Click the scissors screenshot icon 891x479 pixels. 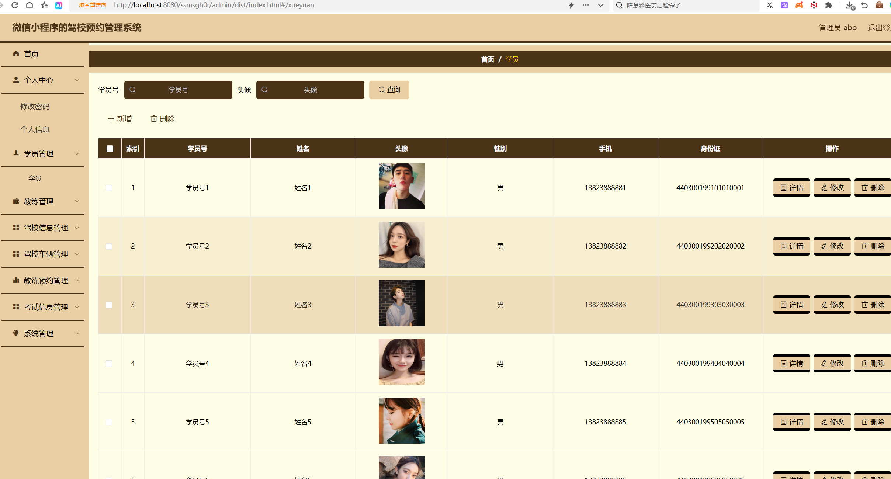769,5
